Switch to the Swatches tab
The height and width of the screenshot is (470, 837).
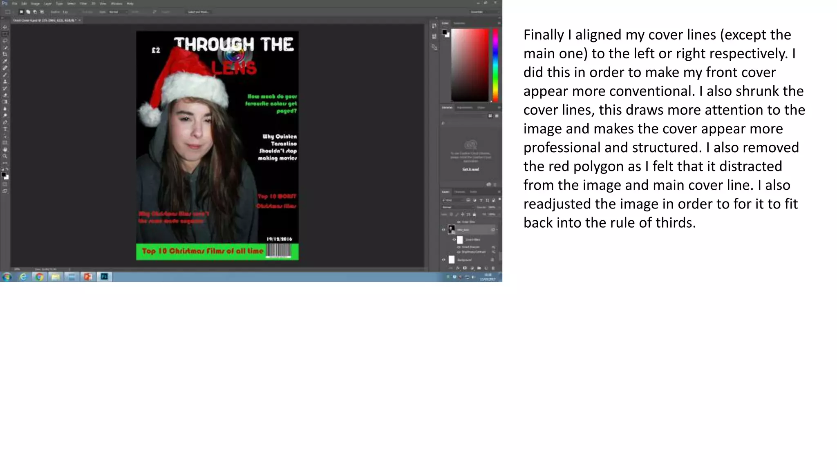tap(459, 23)
